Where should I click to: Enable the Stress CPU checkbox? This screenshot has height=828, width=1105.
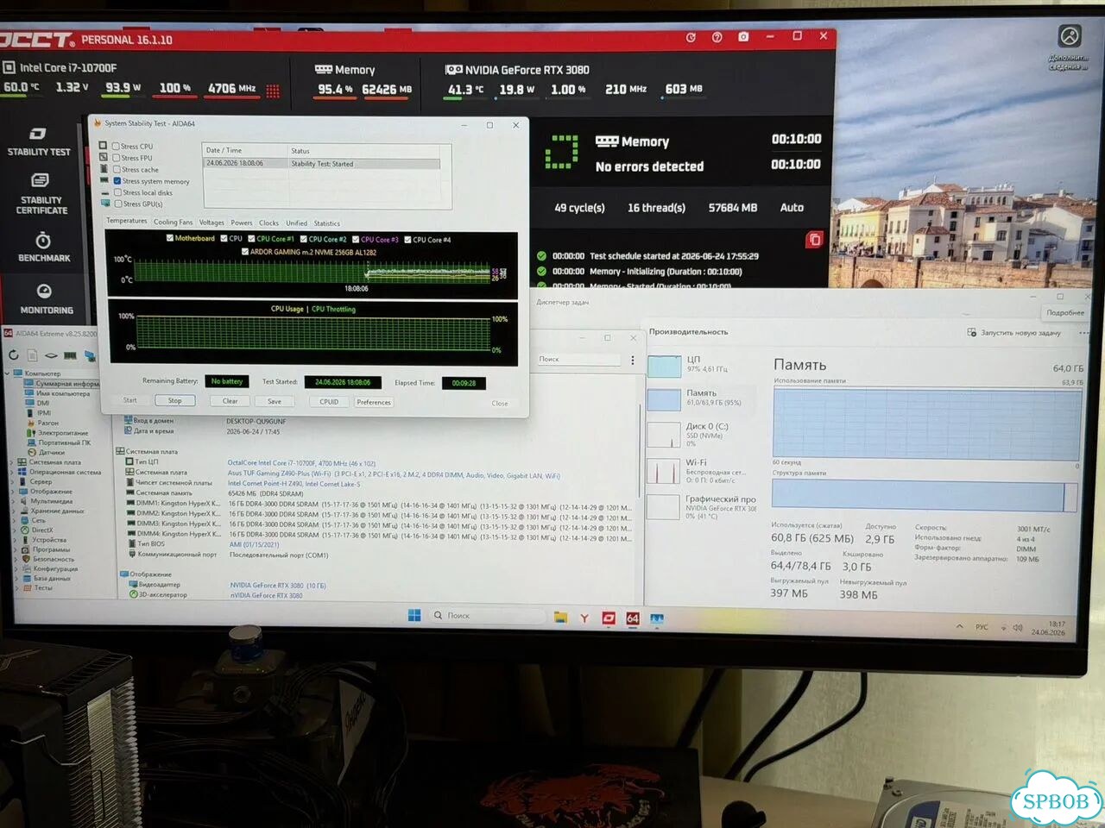coord(116,146)
